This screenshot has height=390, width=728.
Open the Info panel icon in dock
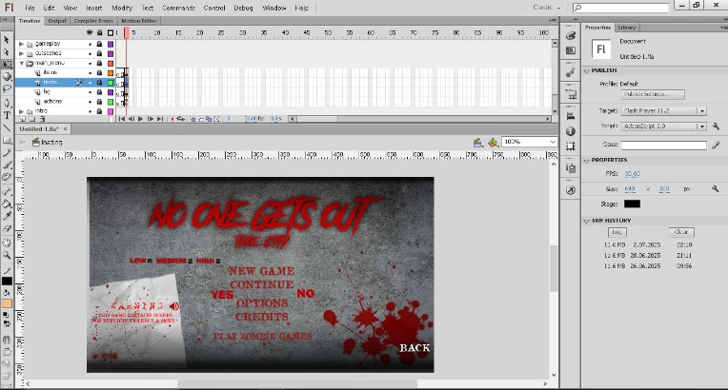tap(571, 131)
